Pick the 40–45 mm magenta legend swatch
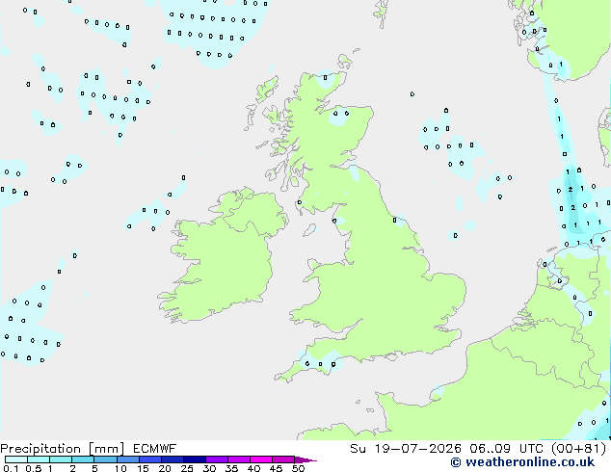This screenshot has width=611, height=472. point(261,459)
